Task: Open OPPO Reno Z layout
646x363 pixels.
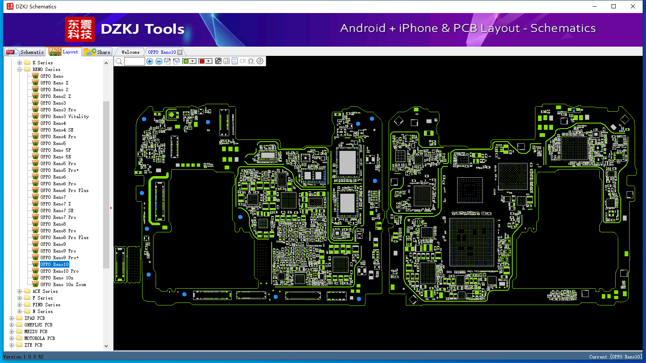Action: click(x=54, y=83)
